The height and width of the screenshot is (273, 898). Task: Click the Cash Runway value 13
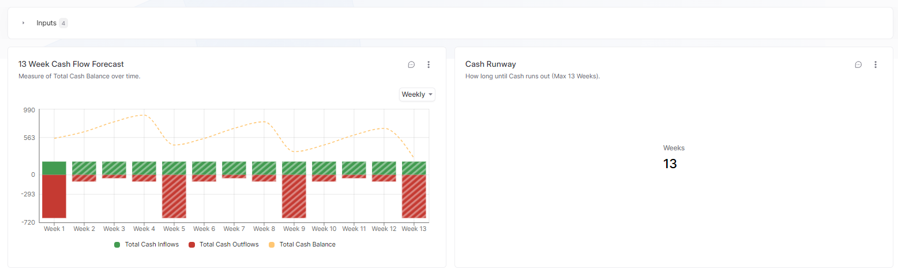click(x=670, y=164)
